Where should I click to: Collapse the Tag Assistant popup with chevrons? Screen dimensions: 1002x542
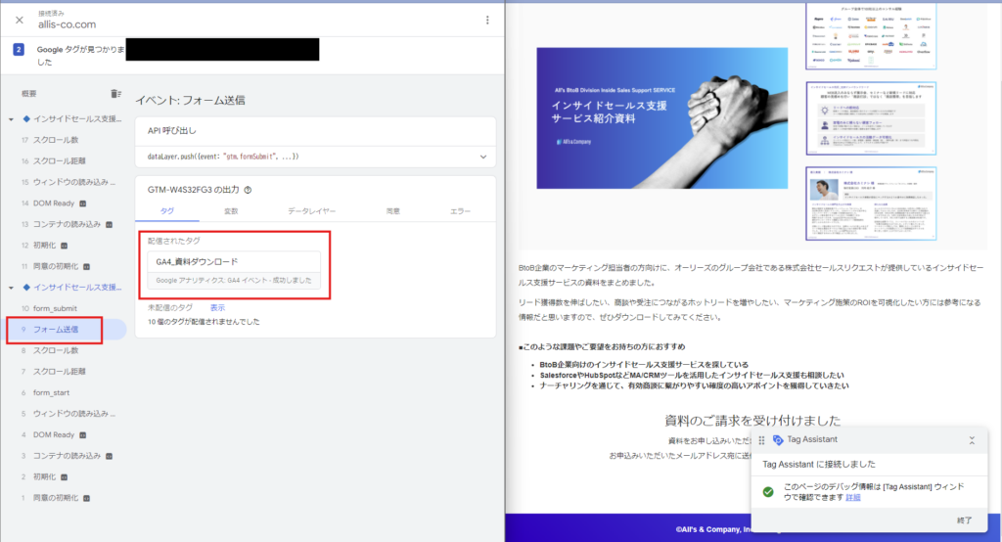pos(972,441)
